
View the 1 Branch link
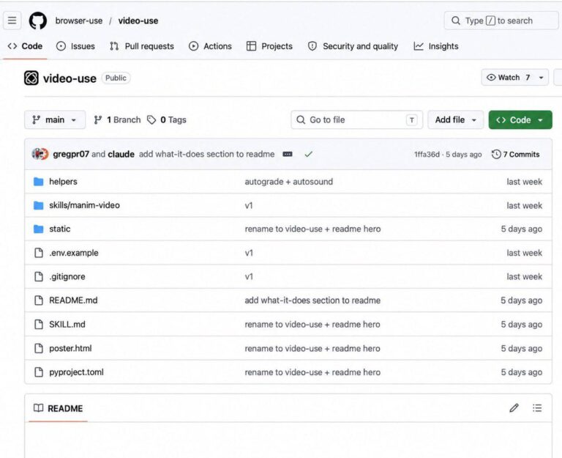117,119
